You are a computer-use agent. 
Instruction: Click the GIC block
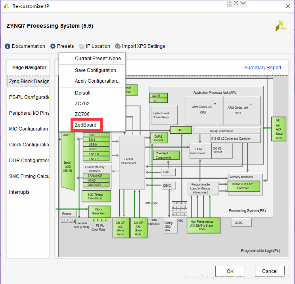181,130
